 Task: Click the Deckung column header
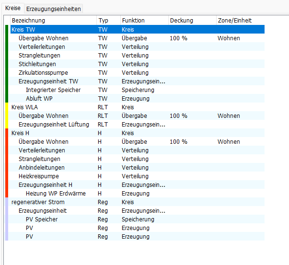(x=181, y=21)
